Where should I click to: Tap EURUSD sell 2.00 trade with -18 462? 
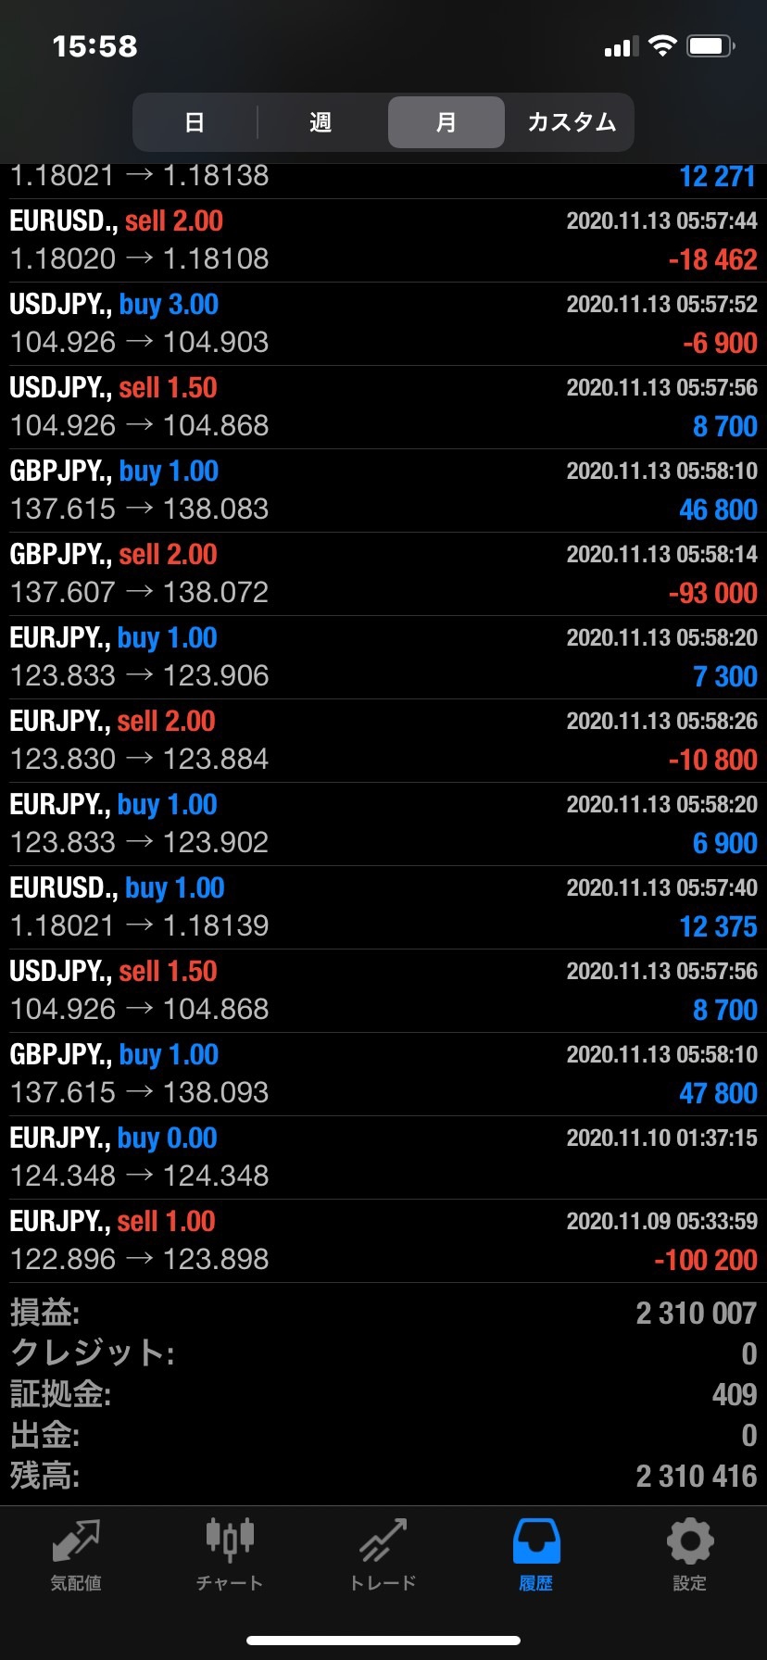coord(383,240)
